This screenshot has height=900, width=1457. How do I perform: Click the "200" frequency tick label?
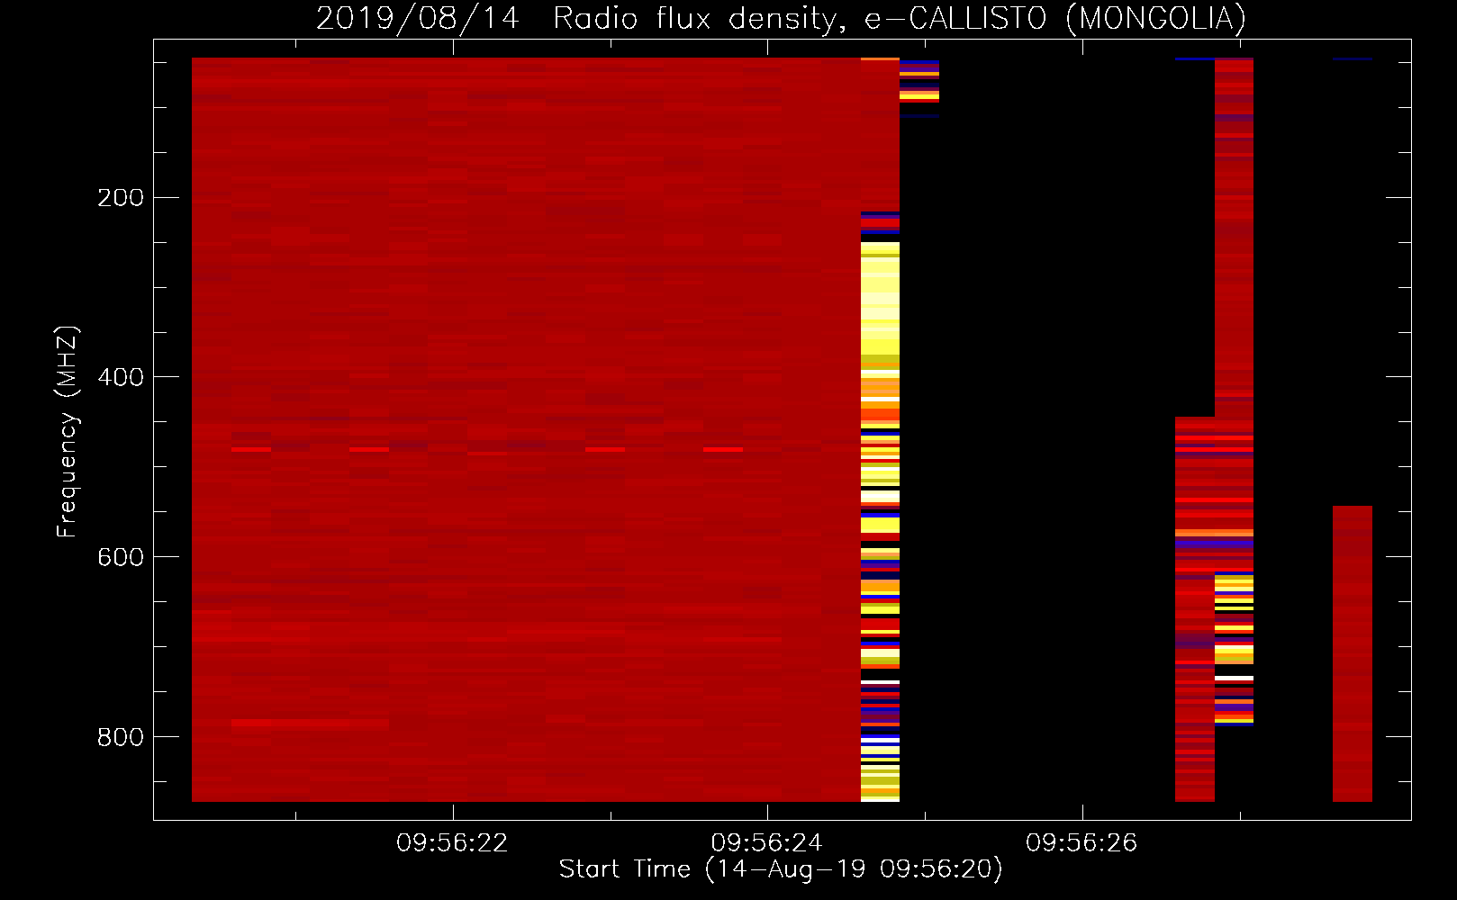click(x=121, y=197)
